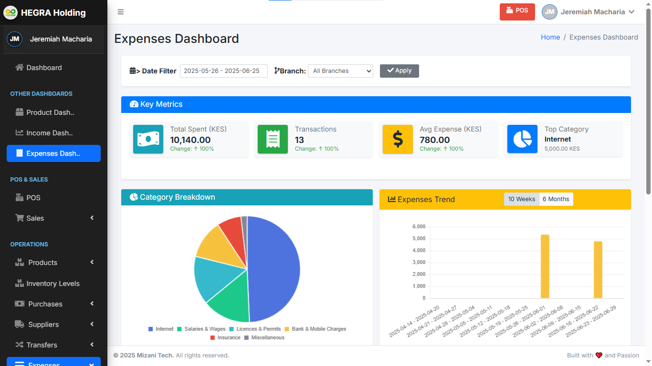The width and height of the screenshot is (652, 366).
Task: Switch to the 6 Months trend tab
Action: (x=556, y=199)
